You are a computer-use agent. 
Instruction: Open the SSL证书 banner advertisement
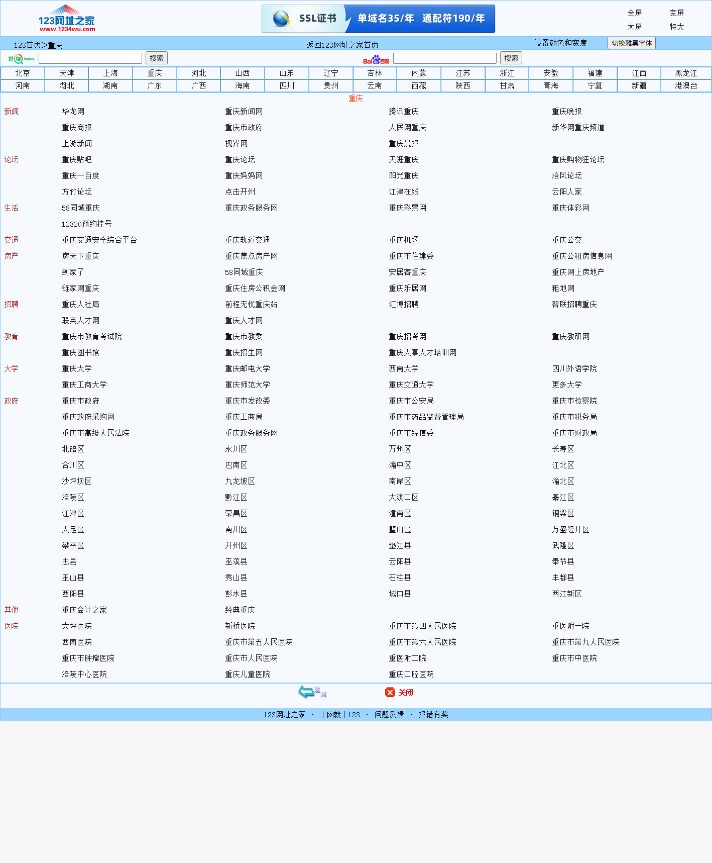(378, 19)
